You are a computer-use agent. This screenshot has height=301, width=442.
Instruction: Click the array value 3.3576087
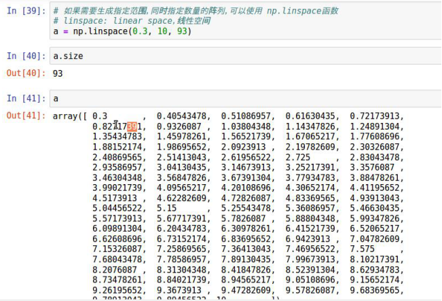tap(372, 167)
